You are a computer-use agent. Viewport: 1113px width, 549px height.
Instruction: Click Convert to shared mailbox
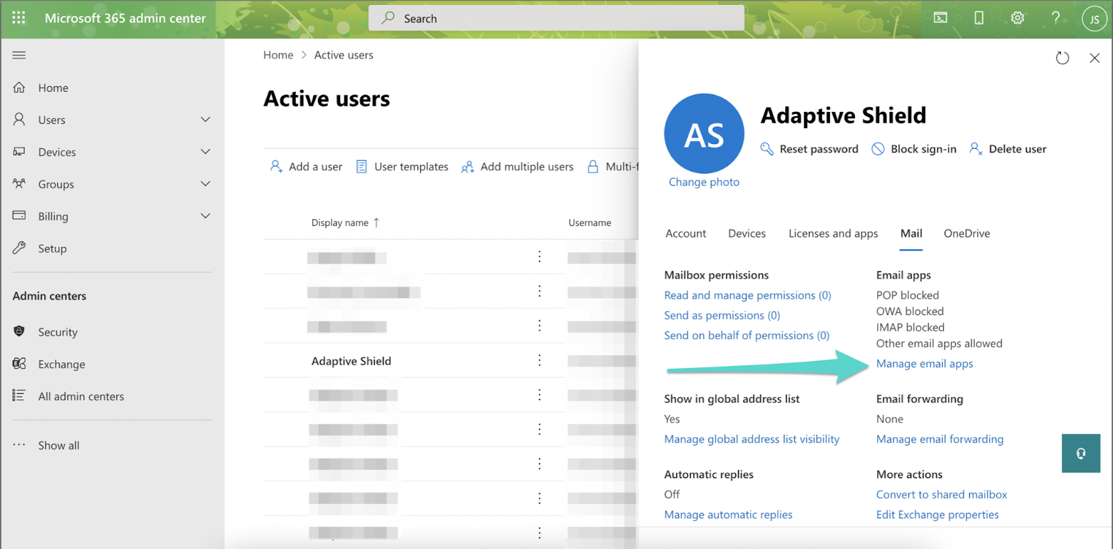(942, 494)
